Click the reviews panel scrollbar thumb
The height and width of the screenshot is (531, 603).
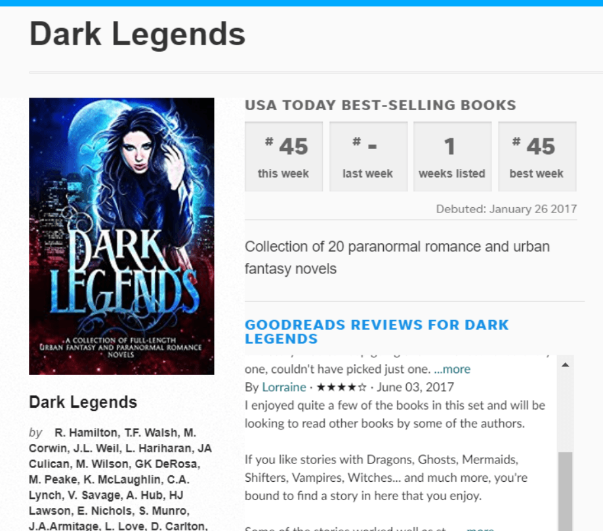[x=565, y=492]
